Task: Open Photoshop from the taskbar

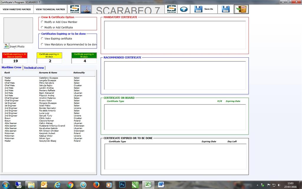Action: pyautogui.click(x=122, y=185)
